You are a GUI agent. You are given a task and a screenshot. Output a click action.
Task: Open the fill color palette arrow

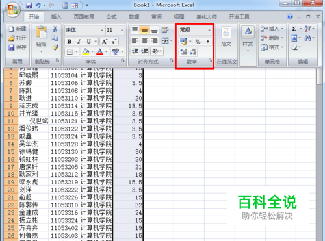[x=92, y=51]
